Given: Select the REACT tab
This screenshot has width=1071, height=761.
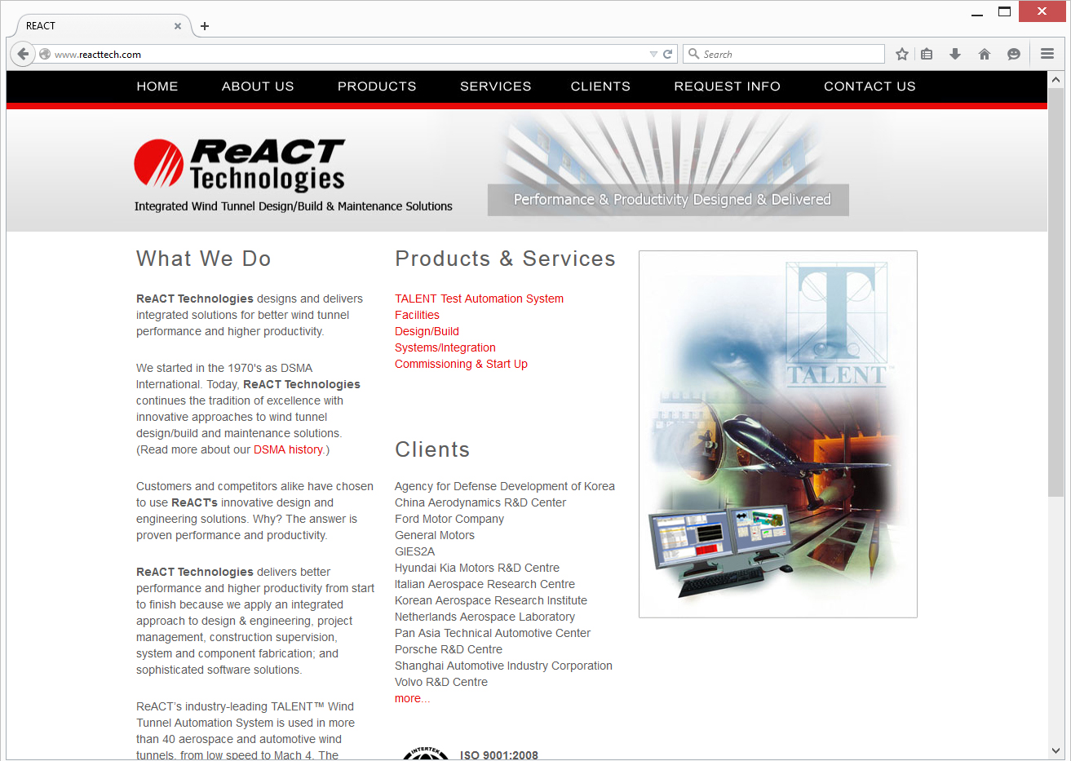Looking at the screenshot, I should pyautogui.click(x=102, y=26).
